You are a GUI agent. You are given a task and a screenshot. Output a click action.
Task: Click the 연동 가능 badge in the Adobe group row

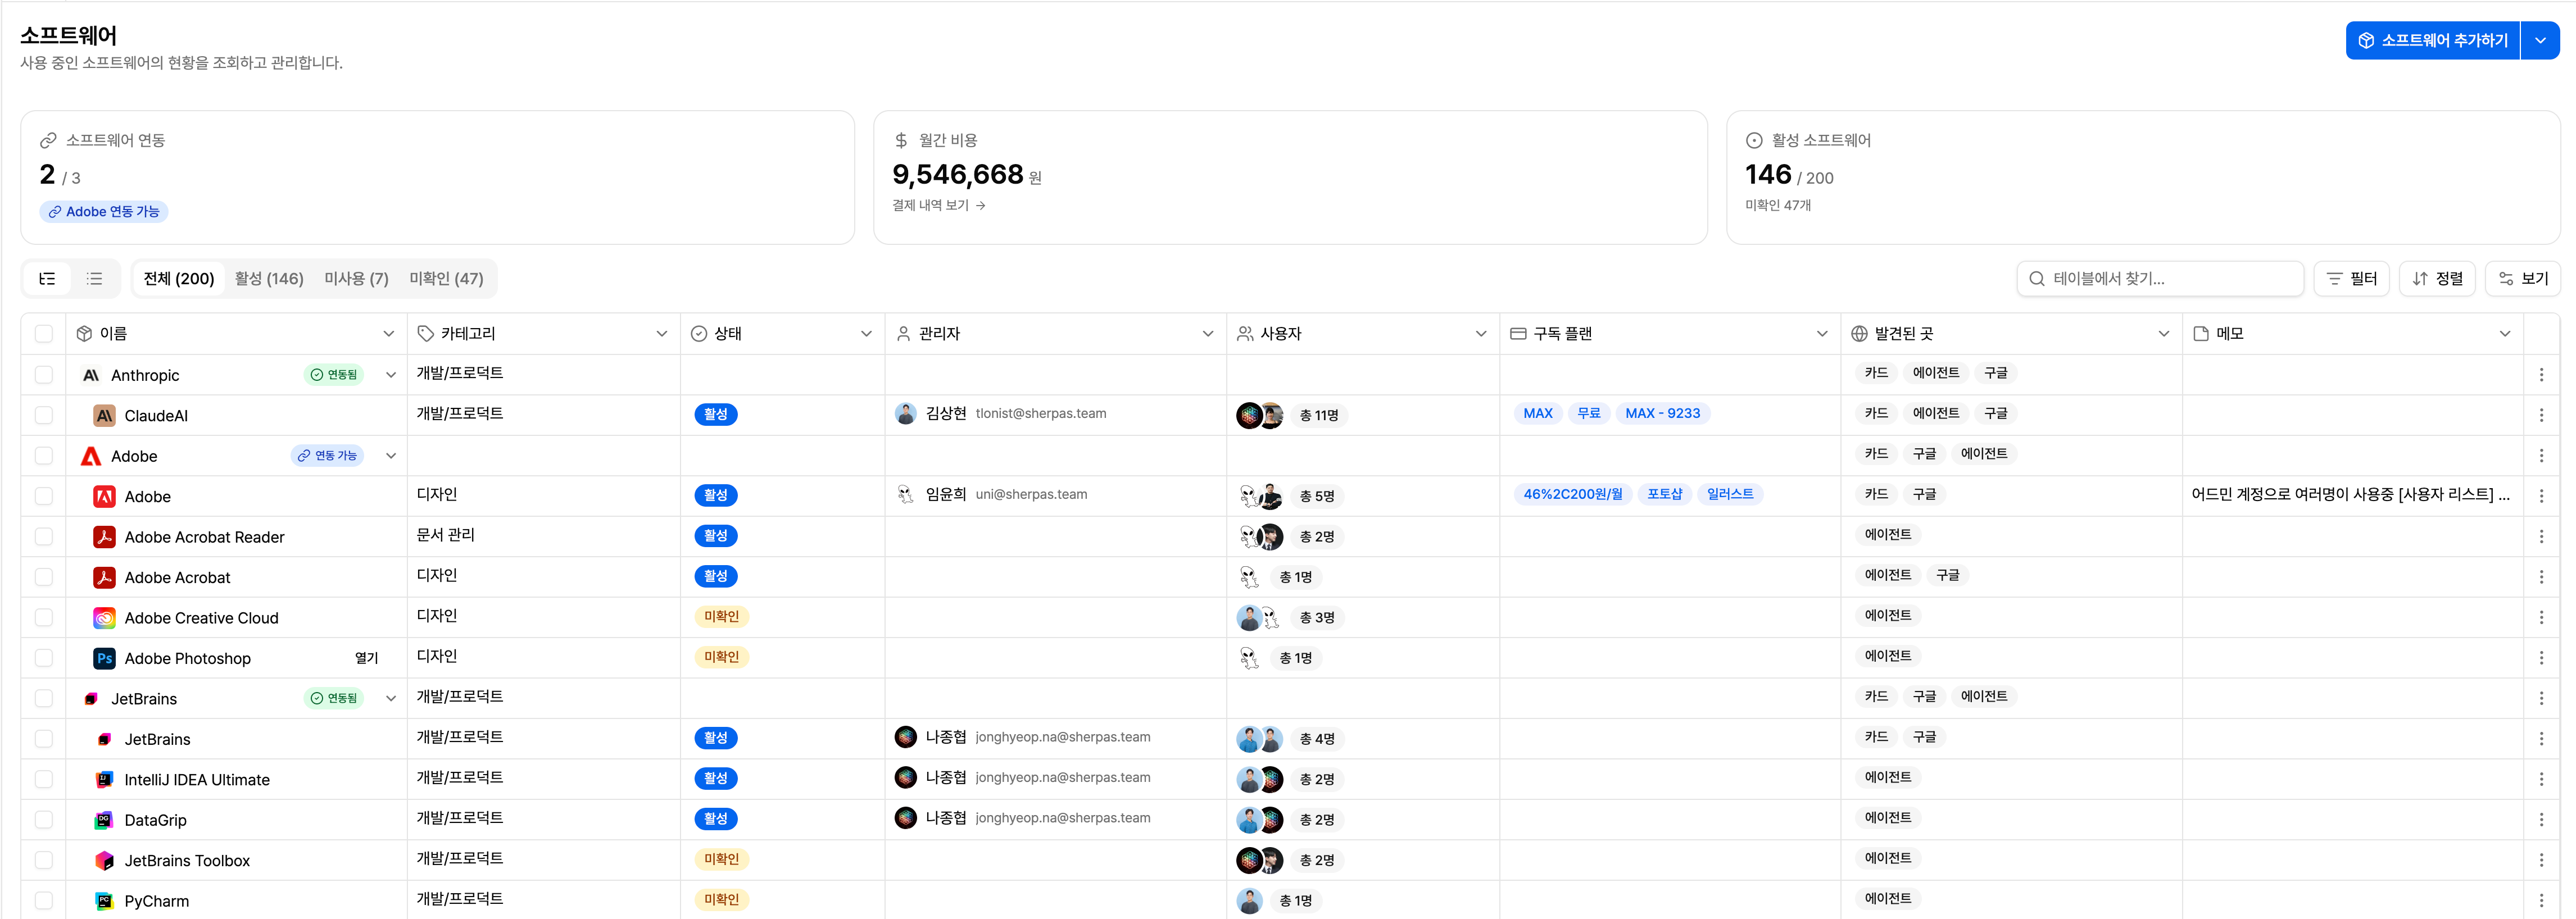(328, 456)
